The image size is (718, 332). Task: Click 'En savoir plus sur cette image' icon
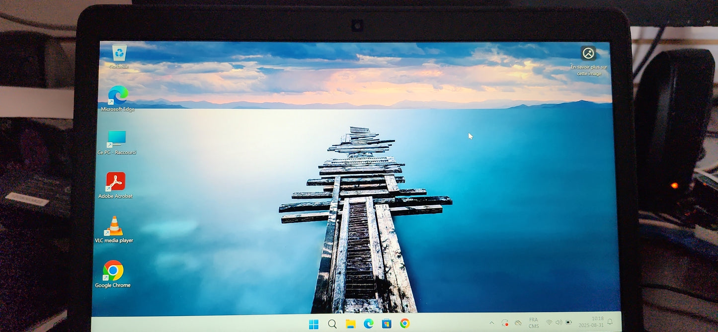tap(588, 53)
